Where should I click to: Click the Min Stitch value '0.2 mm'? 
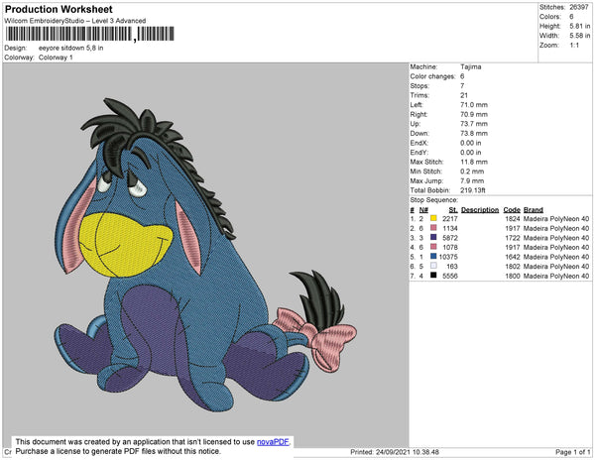pos(472,172)
